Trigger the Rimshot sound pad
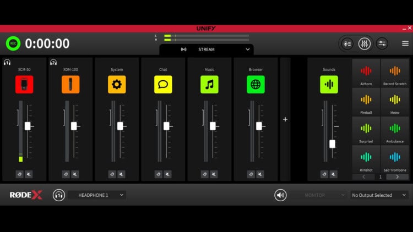The height and width of the screenshot is (232, 413). click(366, 159)
